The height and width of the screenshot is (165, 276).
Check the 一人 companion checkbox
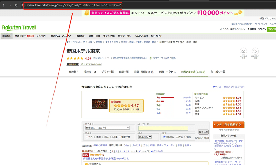click(87, 137)
